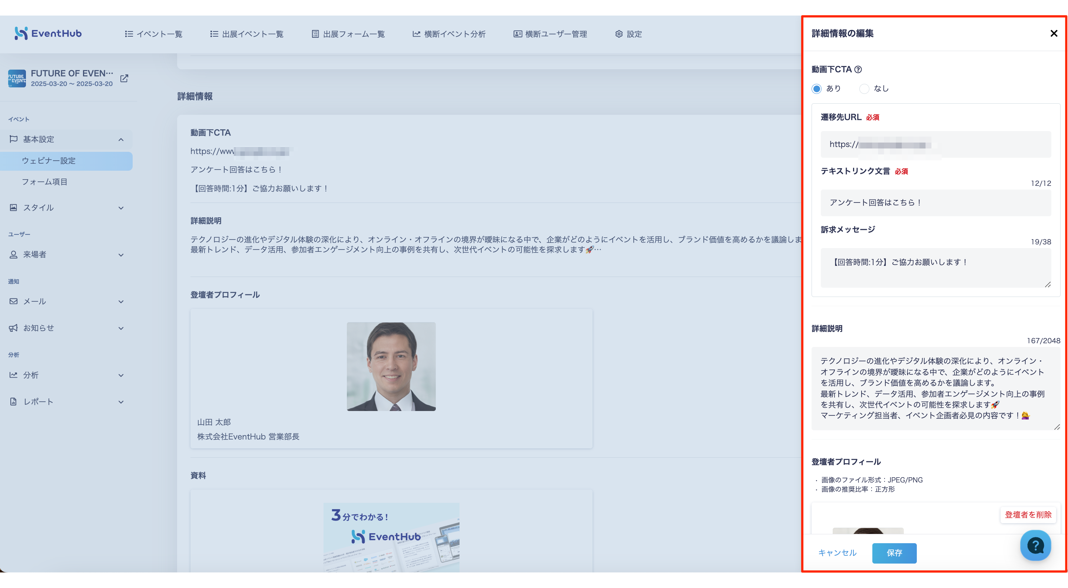
Task: Click the 167/2048 character counter
Action: click(1043, 341)
